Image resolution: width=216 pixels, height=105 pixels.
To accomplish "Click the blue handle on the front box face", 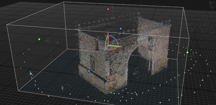I will (x=89, y=71).
